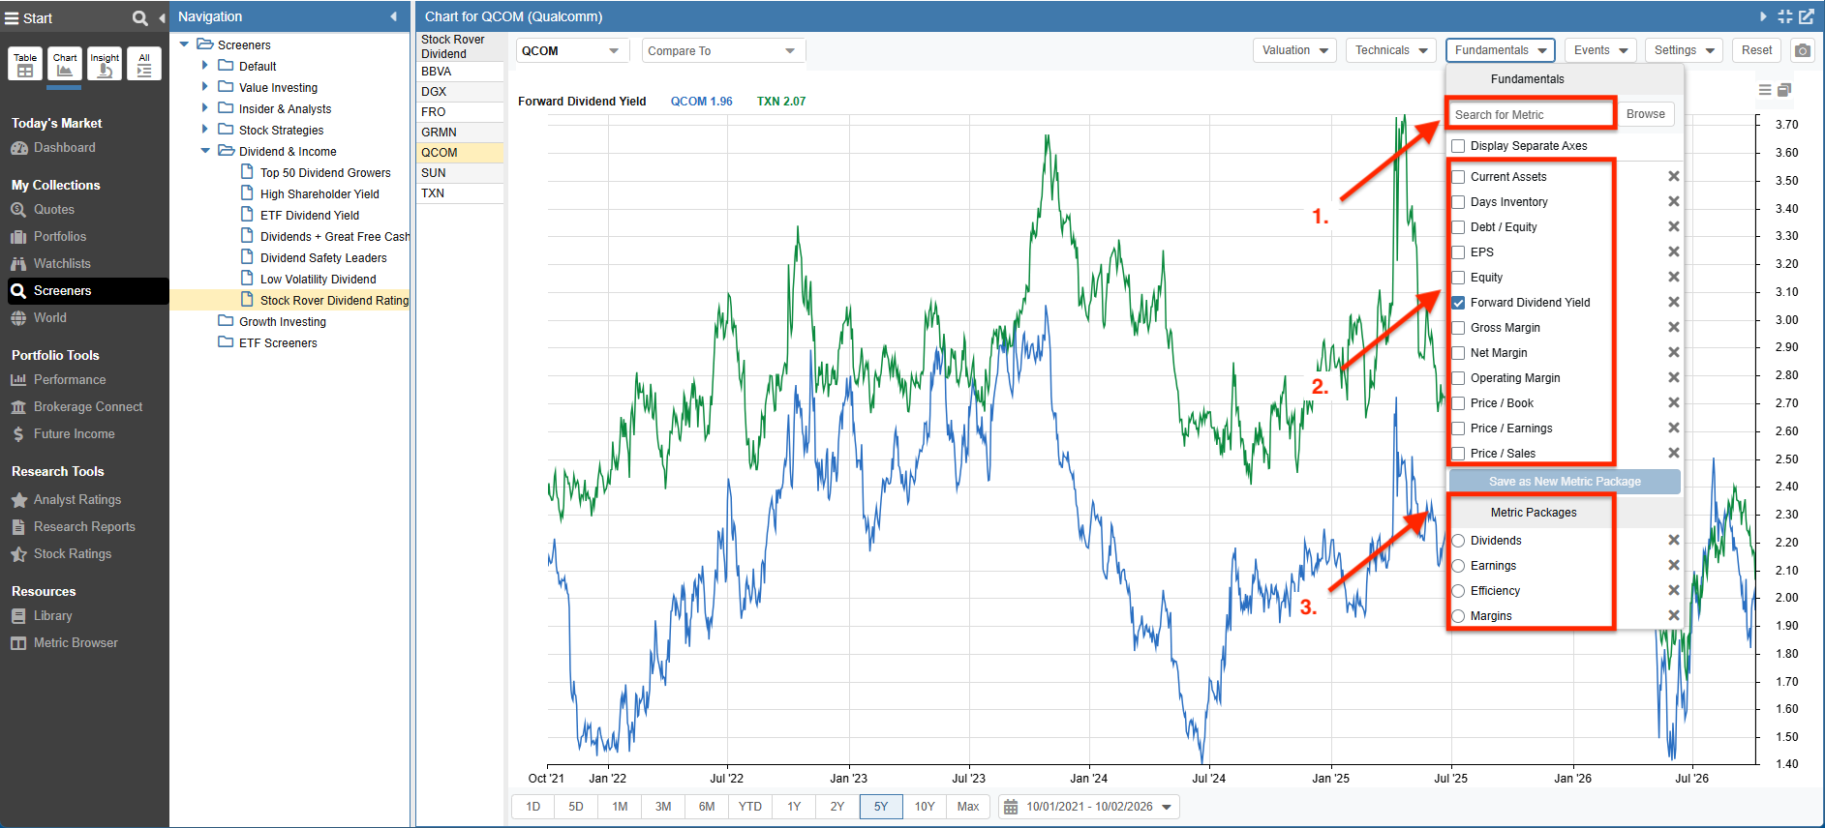Image resolution: width=1825 pixels, height=828 pixels.
Task: Click the TXN 2.07 legend entry
Action: [x=781, y=102]
